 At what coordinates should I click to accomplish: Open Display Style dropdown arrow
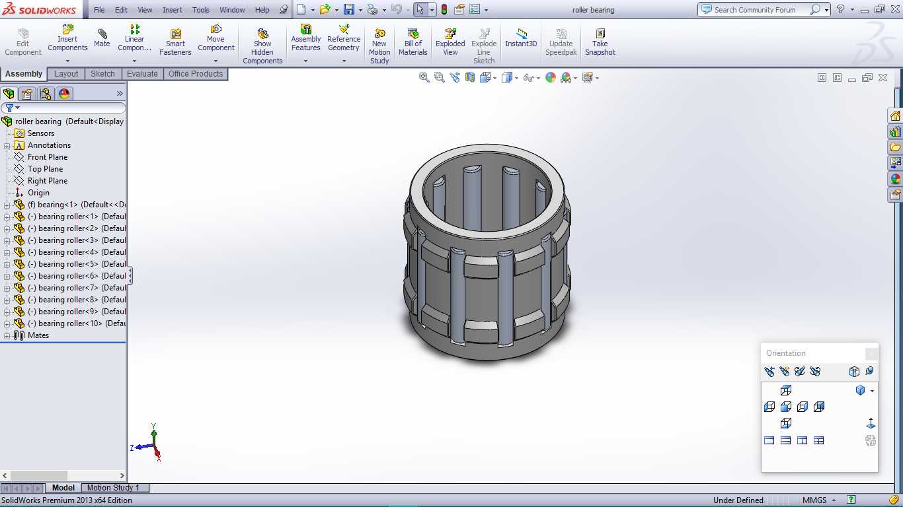(517, 78)
